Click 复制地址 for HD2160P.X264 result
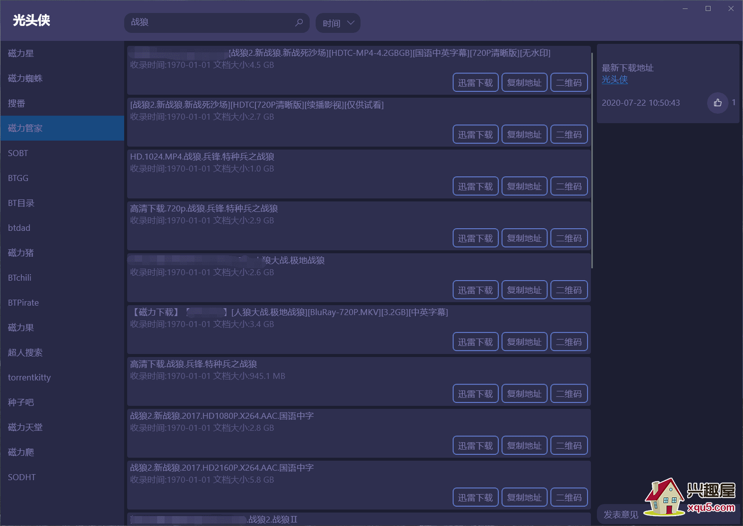This screenshot has height=526, width=743. click(524, 498)
